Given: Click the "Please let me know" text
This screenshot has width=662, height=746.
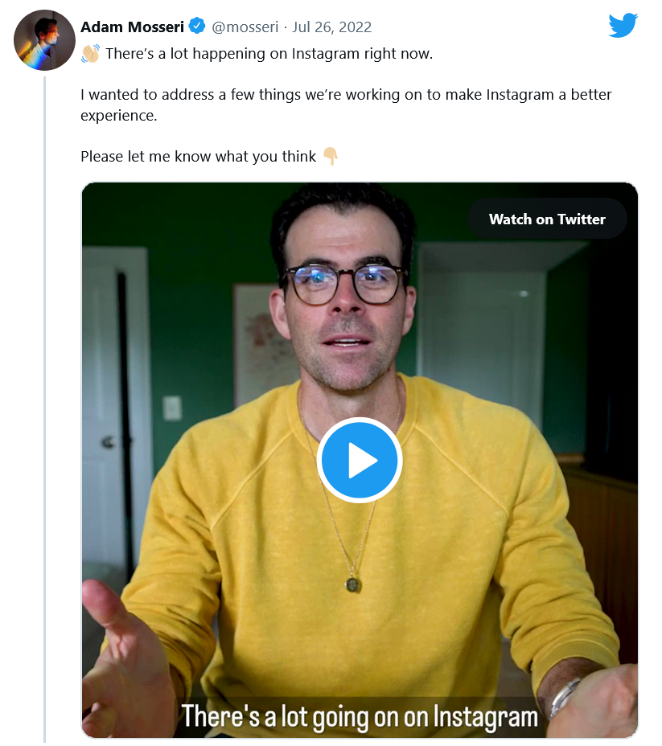Looking at the screenshot, I should click(x=198, y=156).
